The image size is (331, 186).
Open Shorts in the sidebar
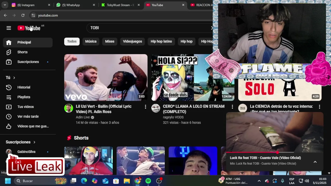point(28,52)
